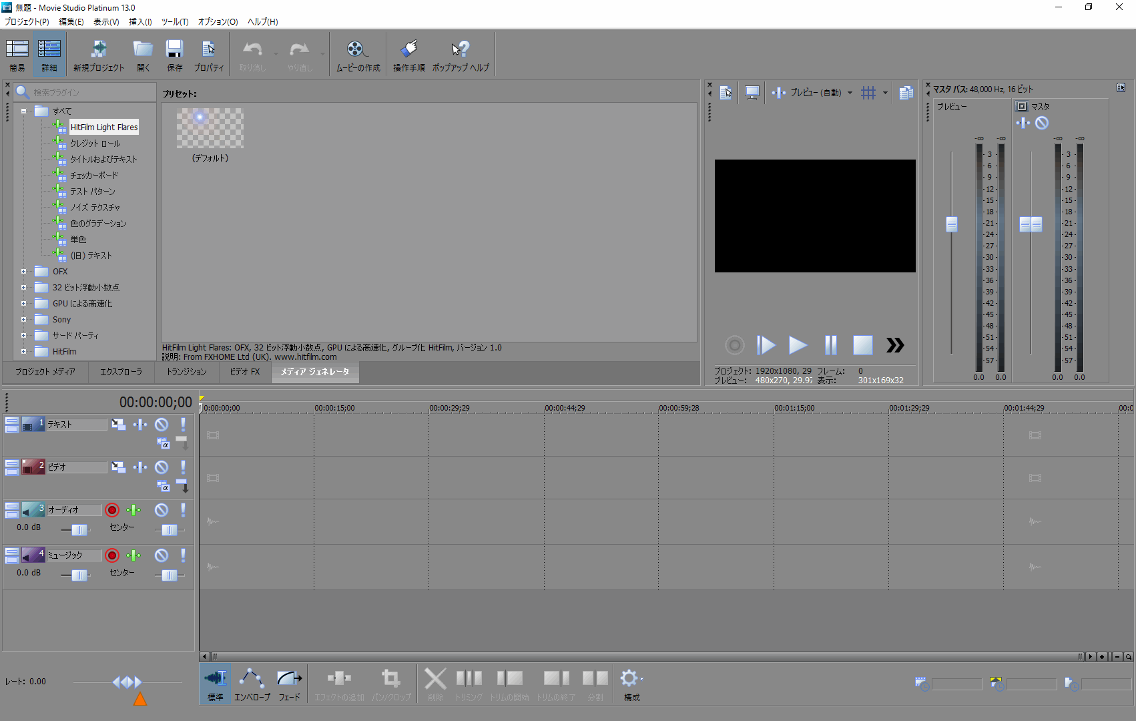Open track FX on オーディオ track
This screenshot has height=721, width=1136.
(133, 510)
